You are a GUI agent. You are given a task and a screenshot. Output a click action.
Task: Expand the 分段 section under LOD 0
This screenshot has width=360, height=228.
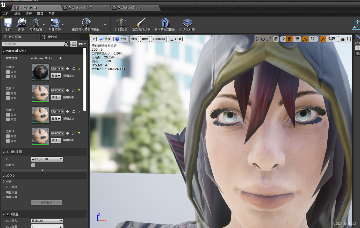click(x=4, y=182)
